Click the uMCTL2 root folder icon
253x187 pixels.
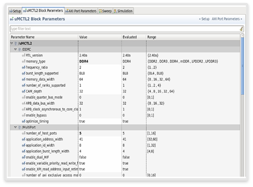(x=16, y=43)
